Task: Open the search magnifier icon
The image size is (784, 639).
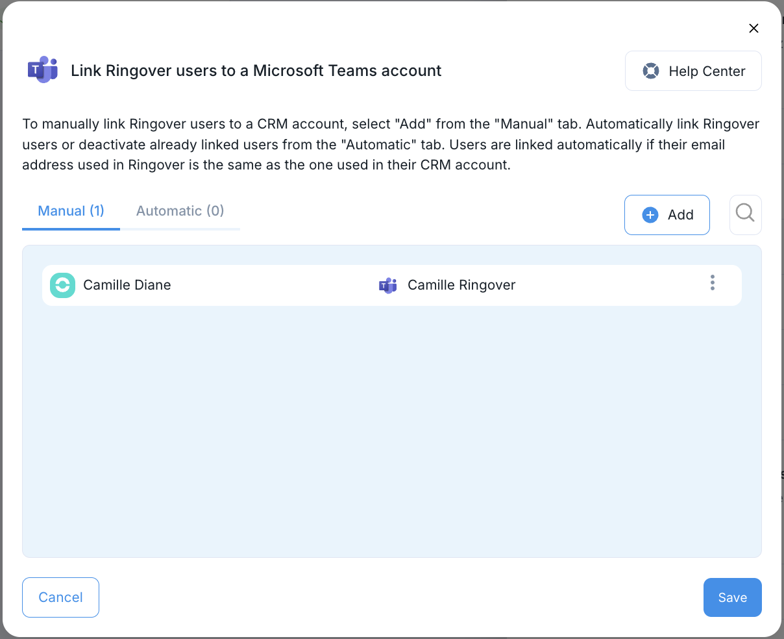Action: [745, 214]
